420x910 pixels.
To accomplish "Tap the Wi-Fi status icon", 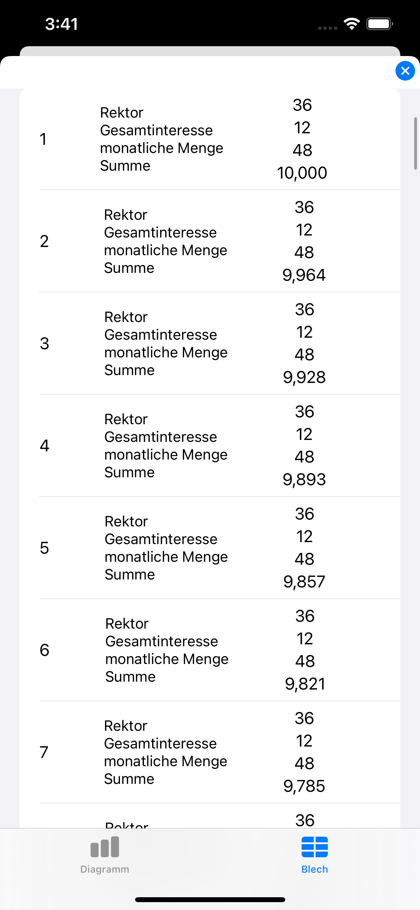I will point(352,24).
